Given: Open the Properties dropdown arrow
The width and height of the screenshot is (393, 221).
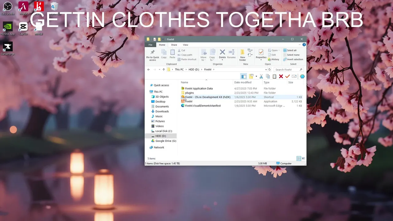Looking at the screenshot, I should click(261, 60).
